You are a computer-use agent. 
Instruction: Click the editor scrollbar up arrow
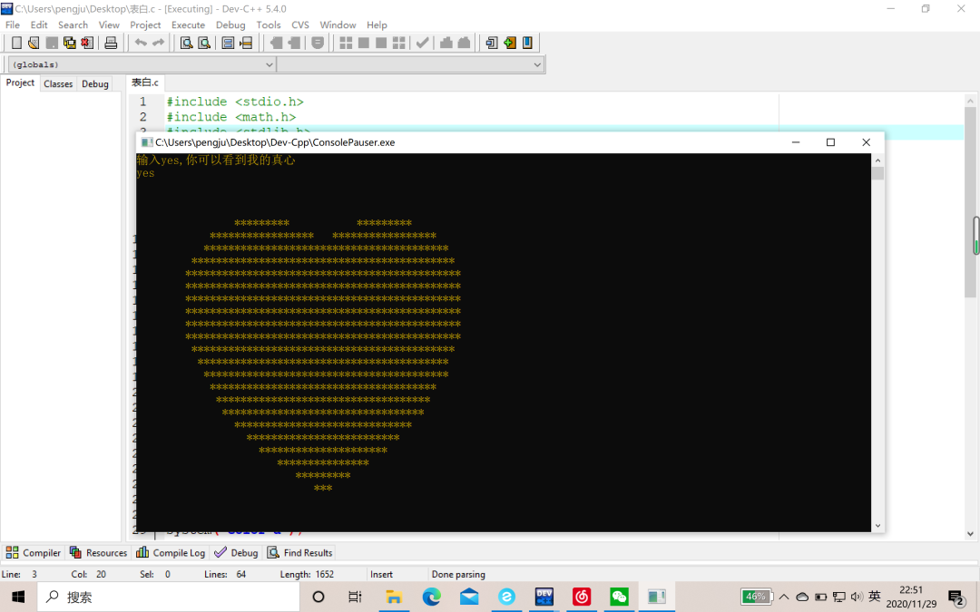pos(970,101)
